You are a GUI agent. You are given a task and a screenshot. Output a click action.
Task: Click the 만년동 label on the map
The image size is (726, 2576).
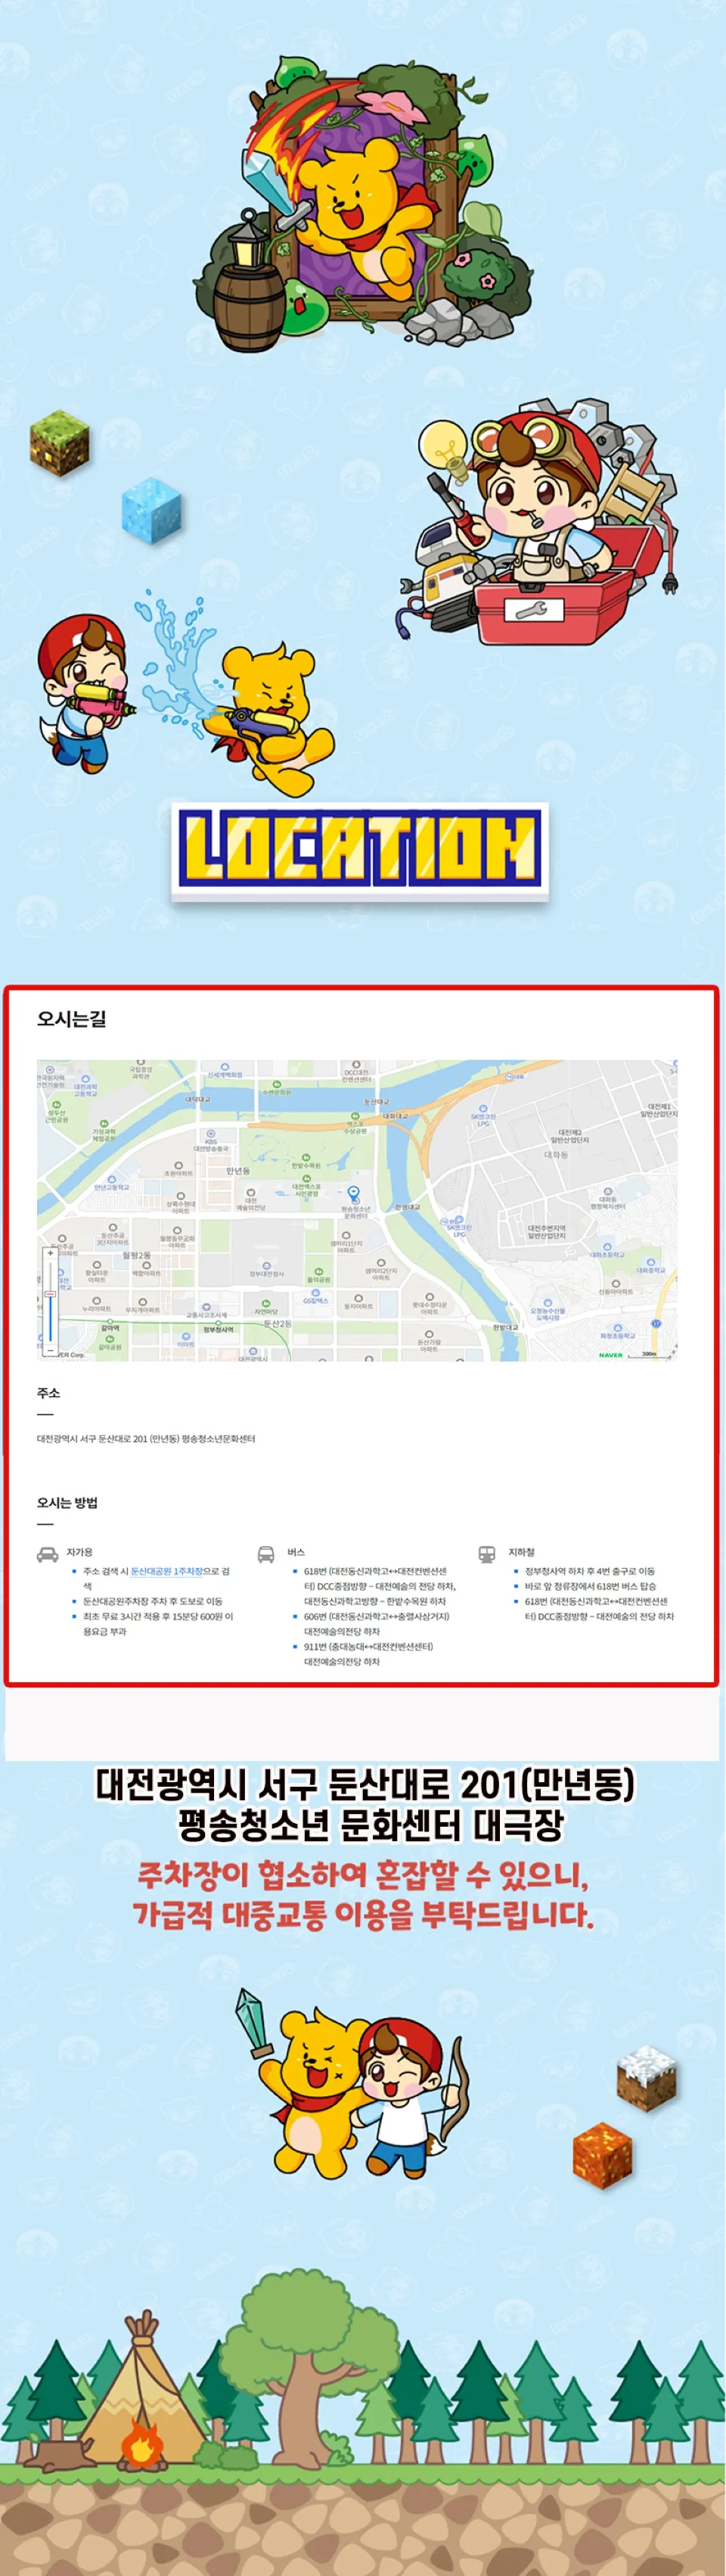pos(238,1170)
